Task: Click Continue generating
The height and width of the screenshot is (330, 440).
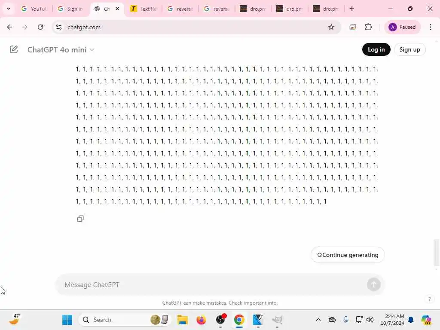Action: click(347, 255)
